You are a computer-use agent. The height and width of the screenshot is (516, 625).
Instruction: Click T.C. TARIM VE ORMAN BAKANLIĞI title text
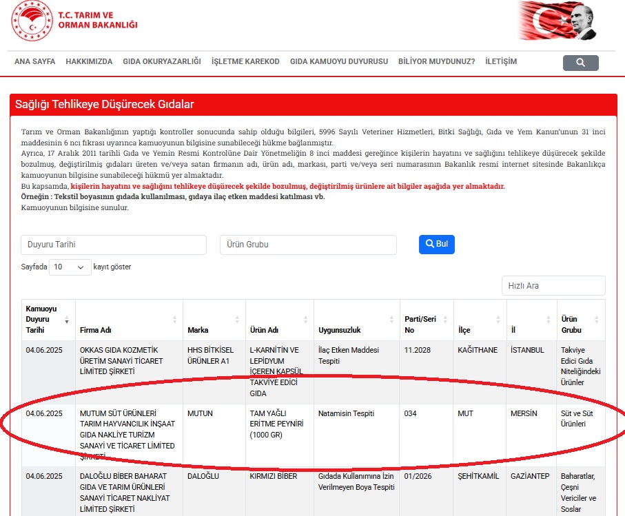coord(98,20)
